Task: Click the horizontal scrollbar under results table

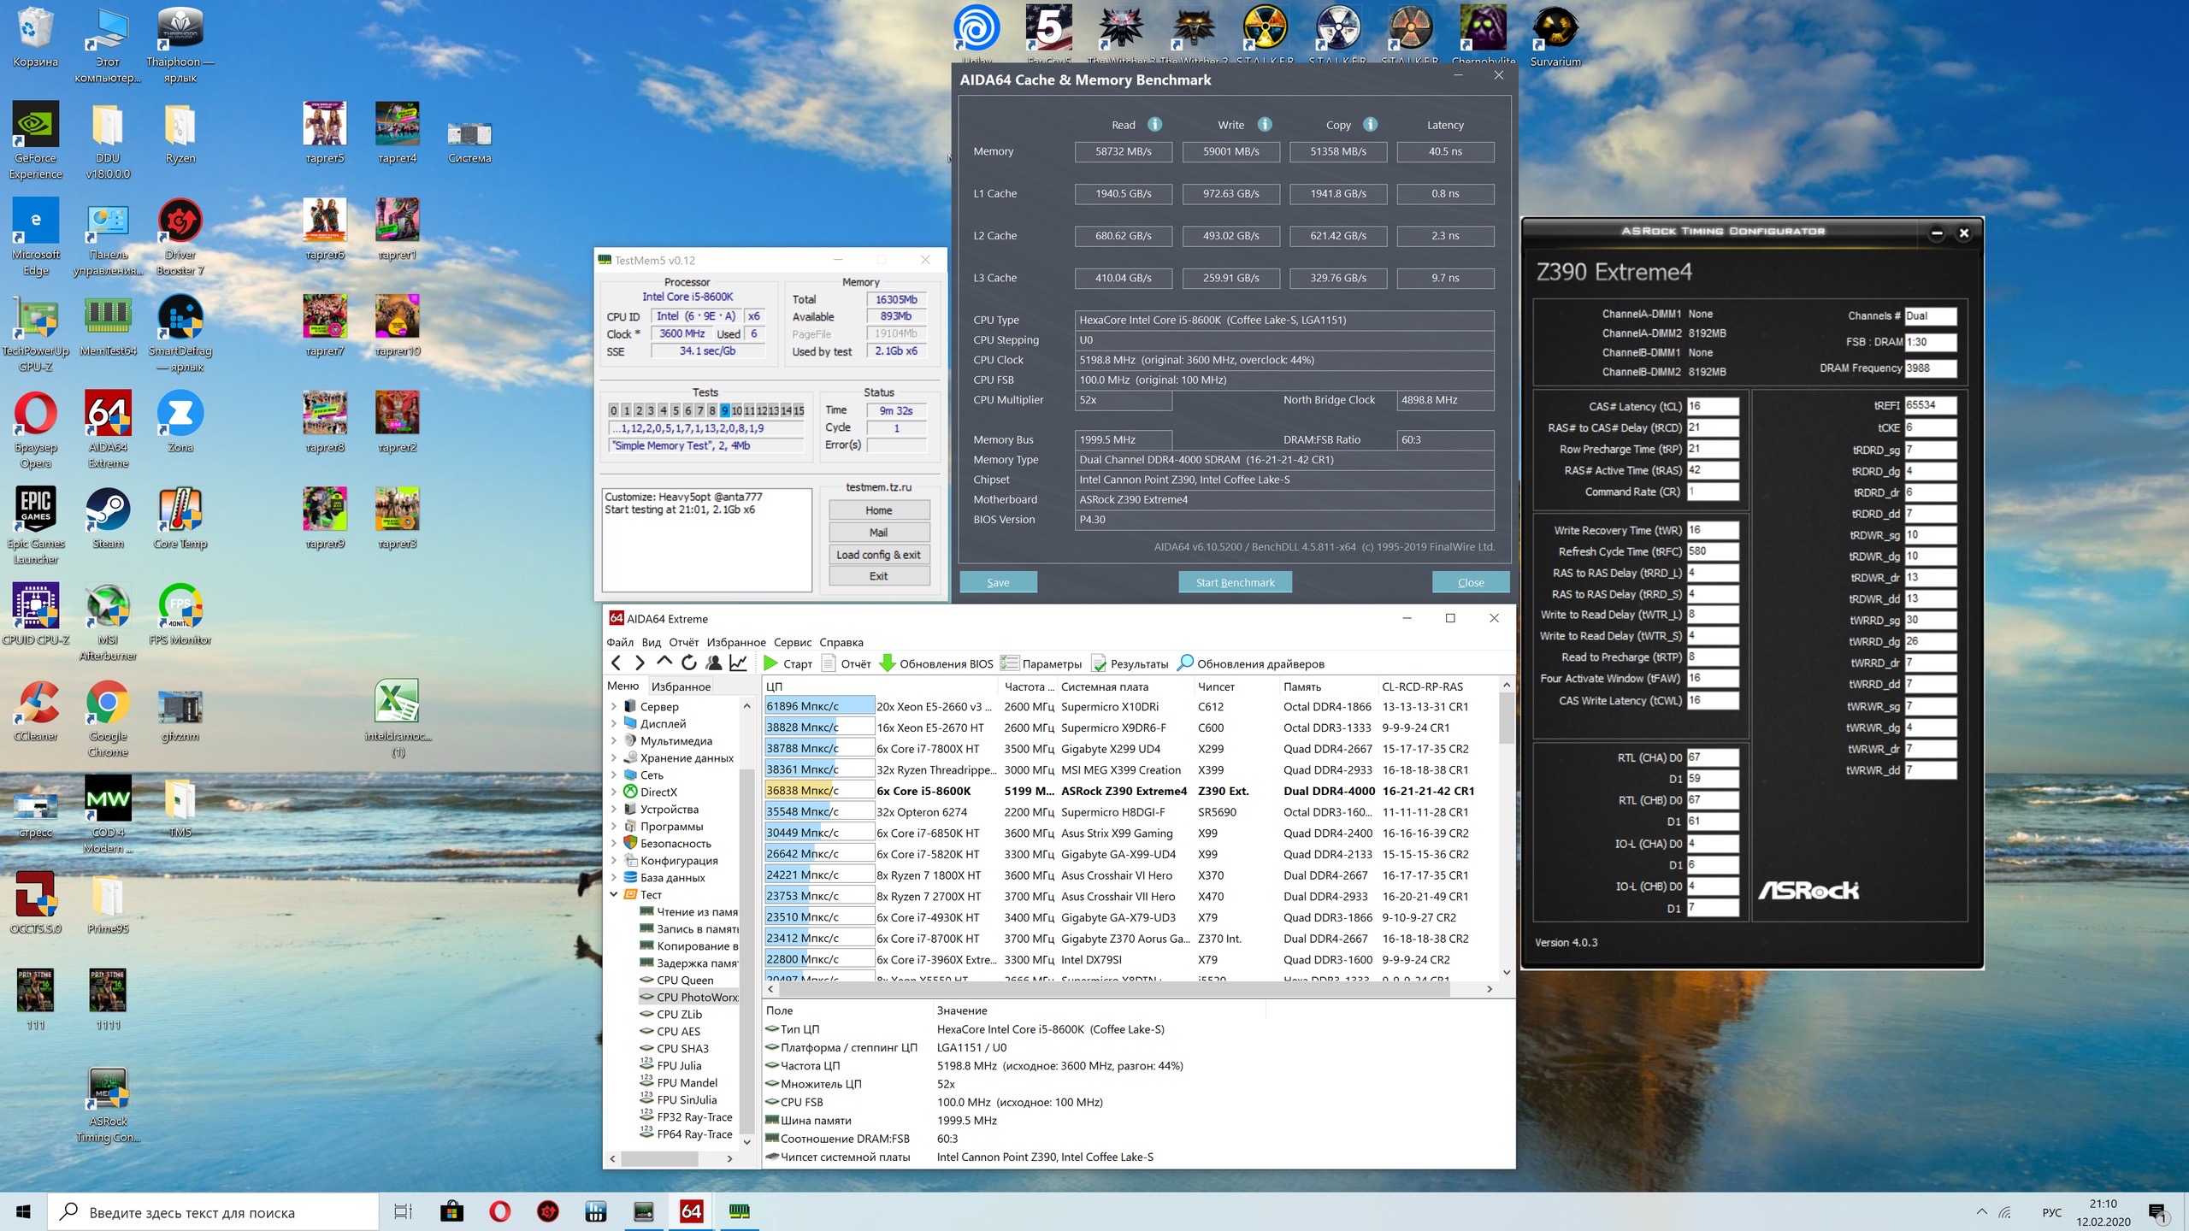Action: click(1112, 989)
